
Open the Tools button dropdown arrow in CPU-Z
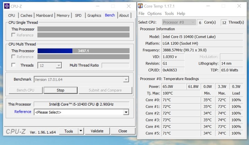pos(81,131)
